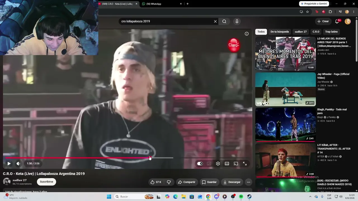Subscribe with the Suscribirse button
This screenshot has height=201, width=358.
(46, 182)
